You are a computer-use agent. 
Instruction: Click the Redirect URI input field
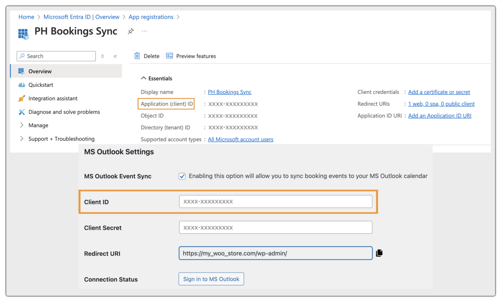pos(275,253)
